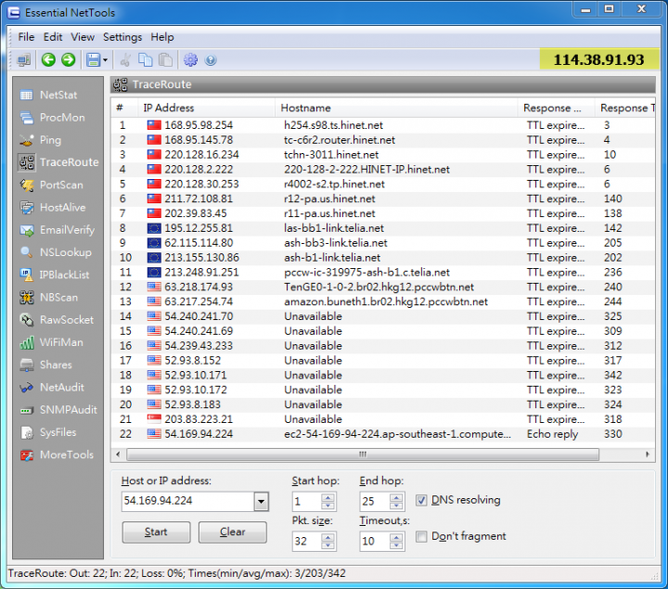This screenshot has width=668, height=589.
Task: Enable the Don't fragment checkbox
Action: (x=421, y=537)
